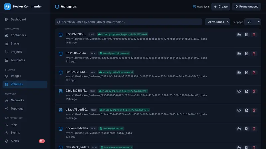Delete volume 523d98b2c0a4
266x149 pixels.
click(254, 54)
